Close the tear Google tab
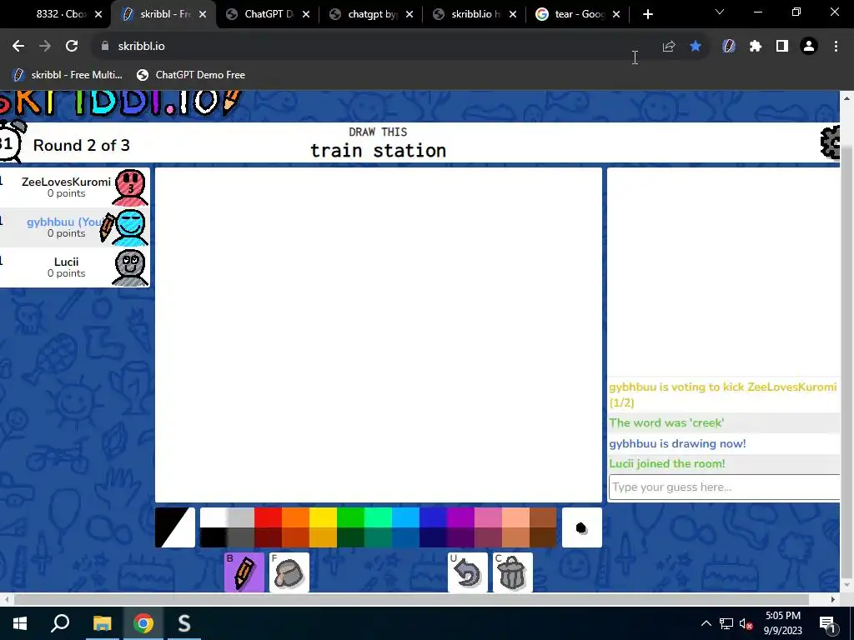This screenshot has height=640, width=854. pos(616,14)
